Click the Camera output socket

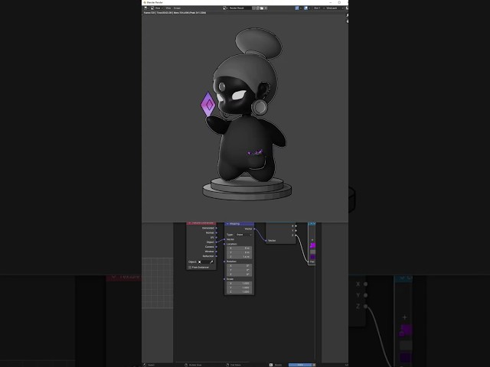tap(216, 247)
